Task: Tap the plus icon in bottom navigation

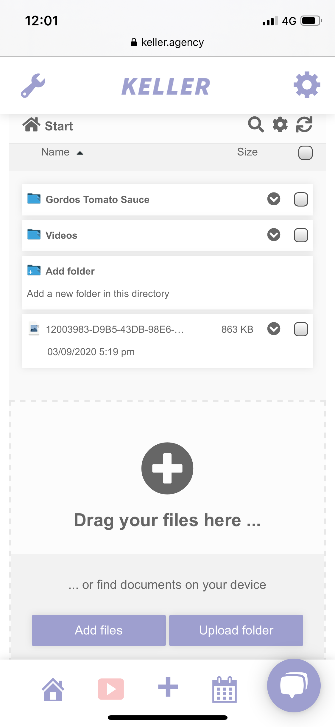Action: 168,687
